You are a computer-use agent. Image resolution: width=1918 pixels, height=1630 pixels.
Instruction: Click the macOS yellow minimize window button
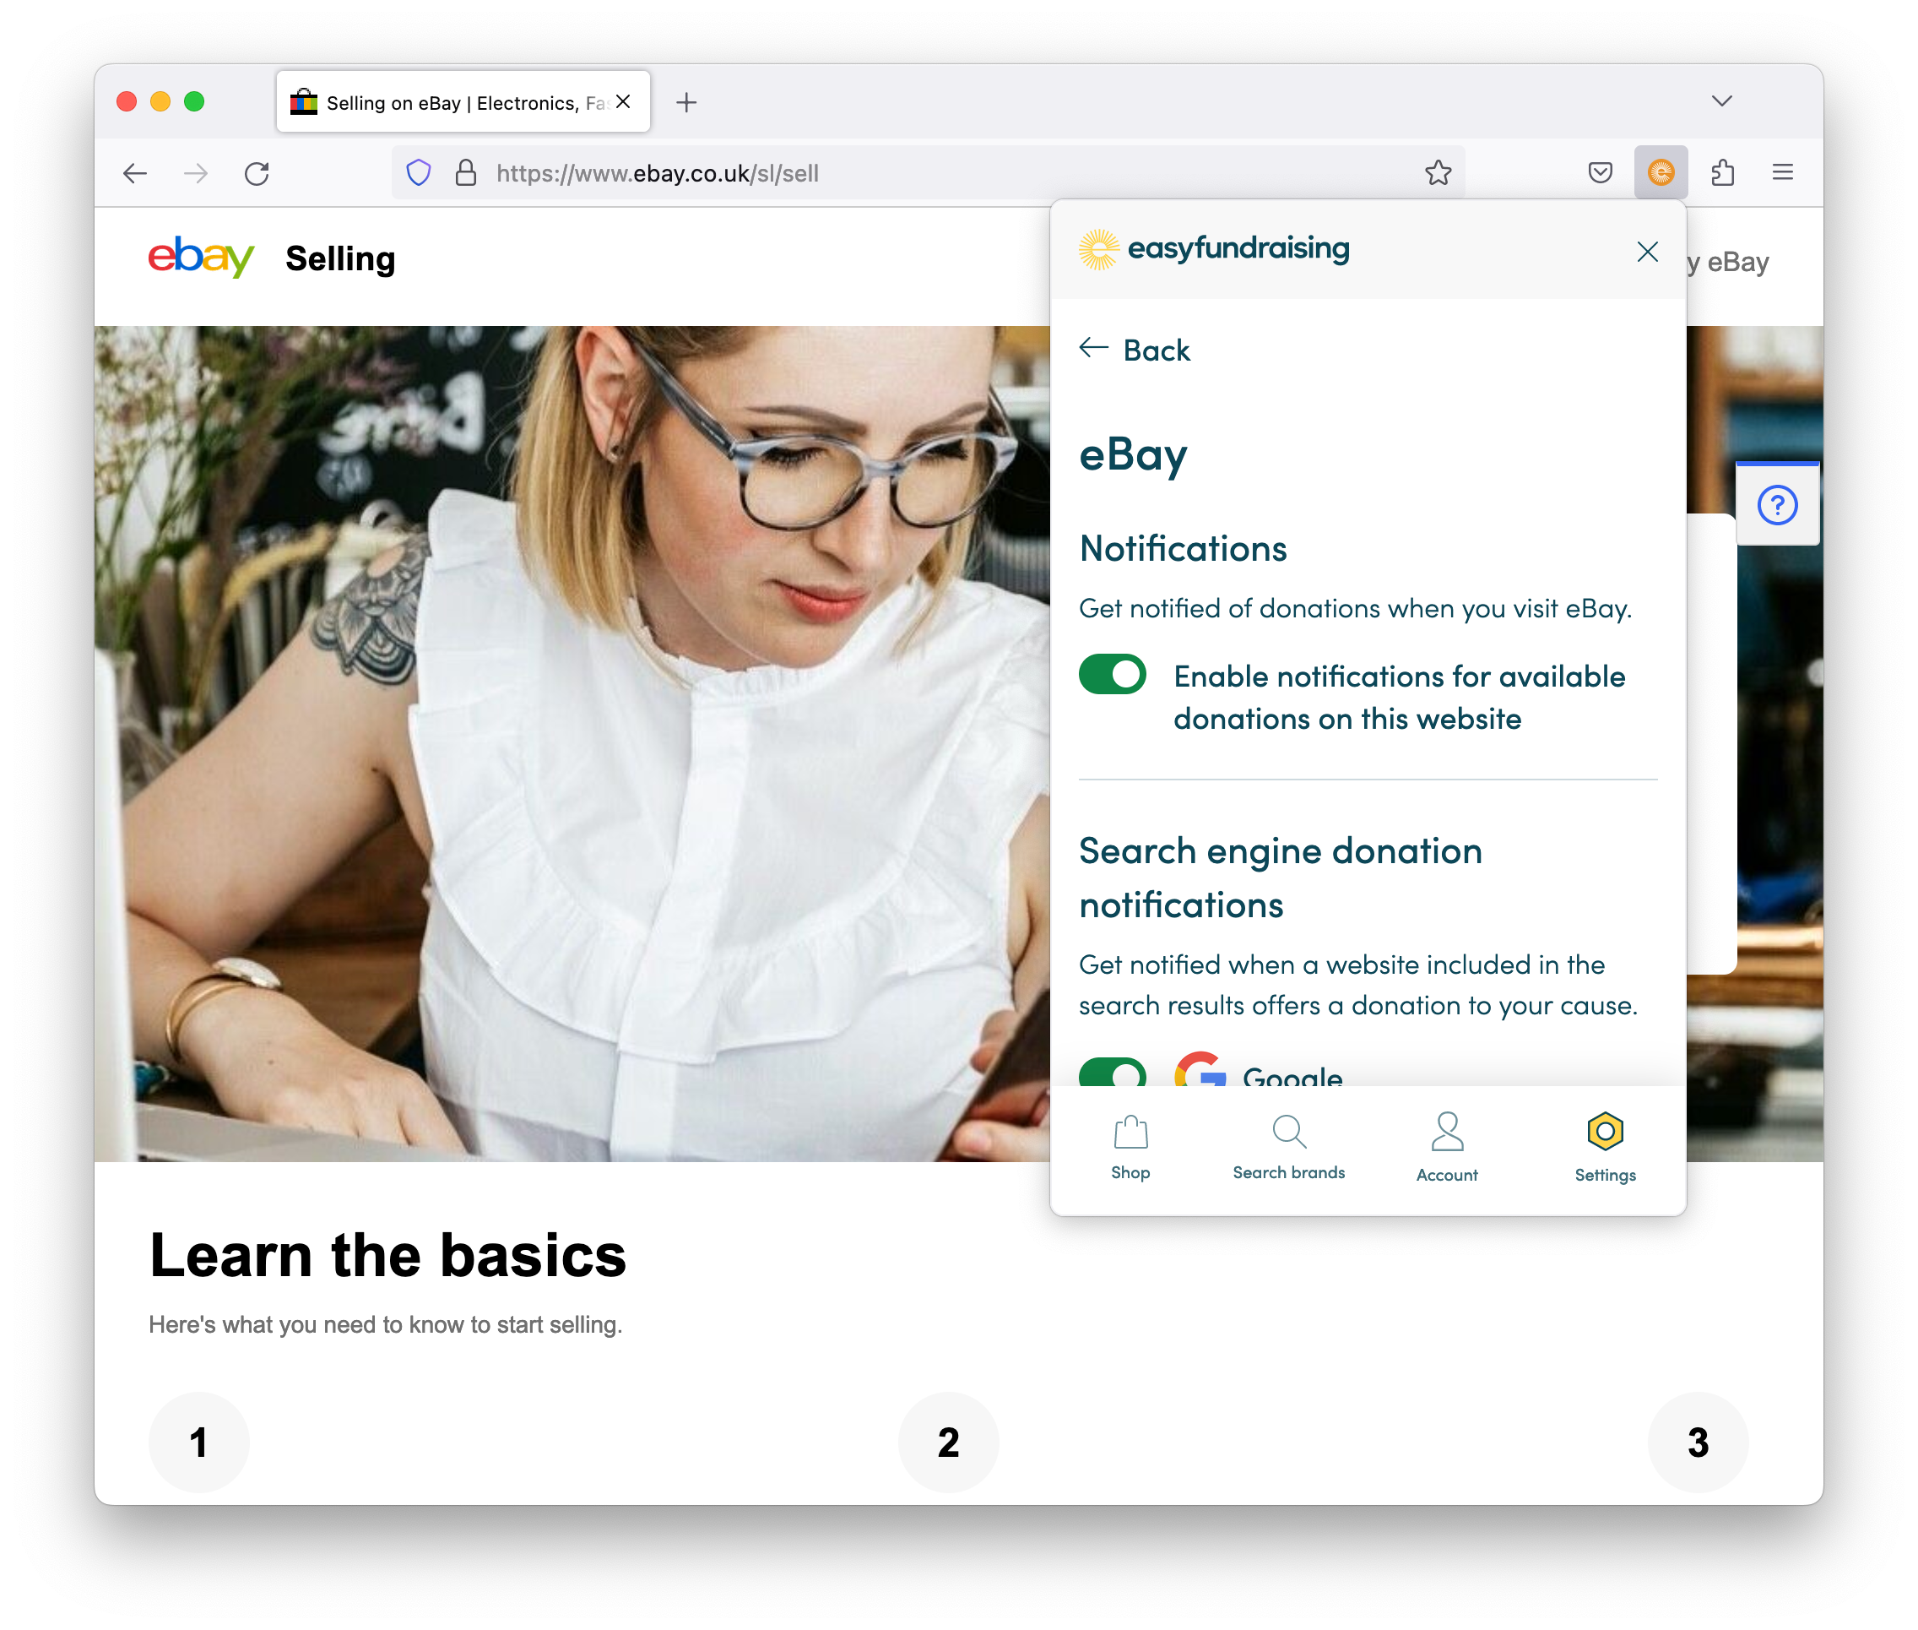click(160, 101)
